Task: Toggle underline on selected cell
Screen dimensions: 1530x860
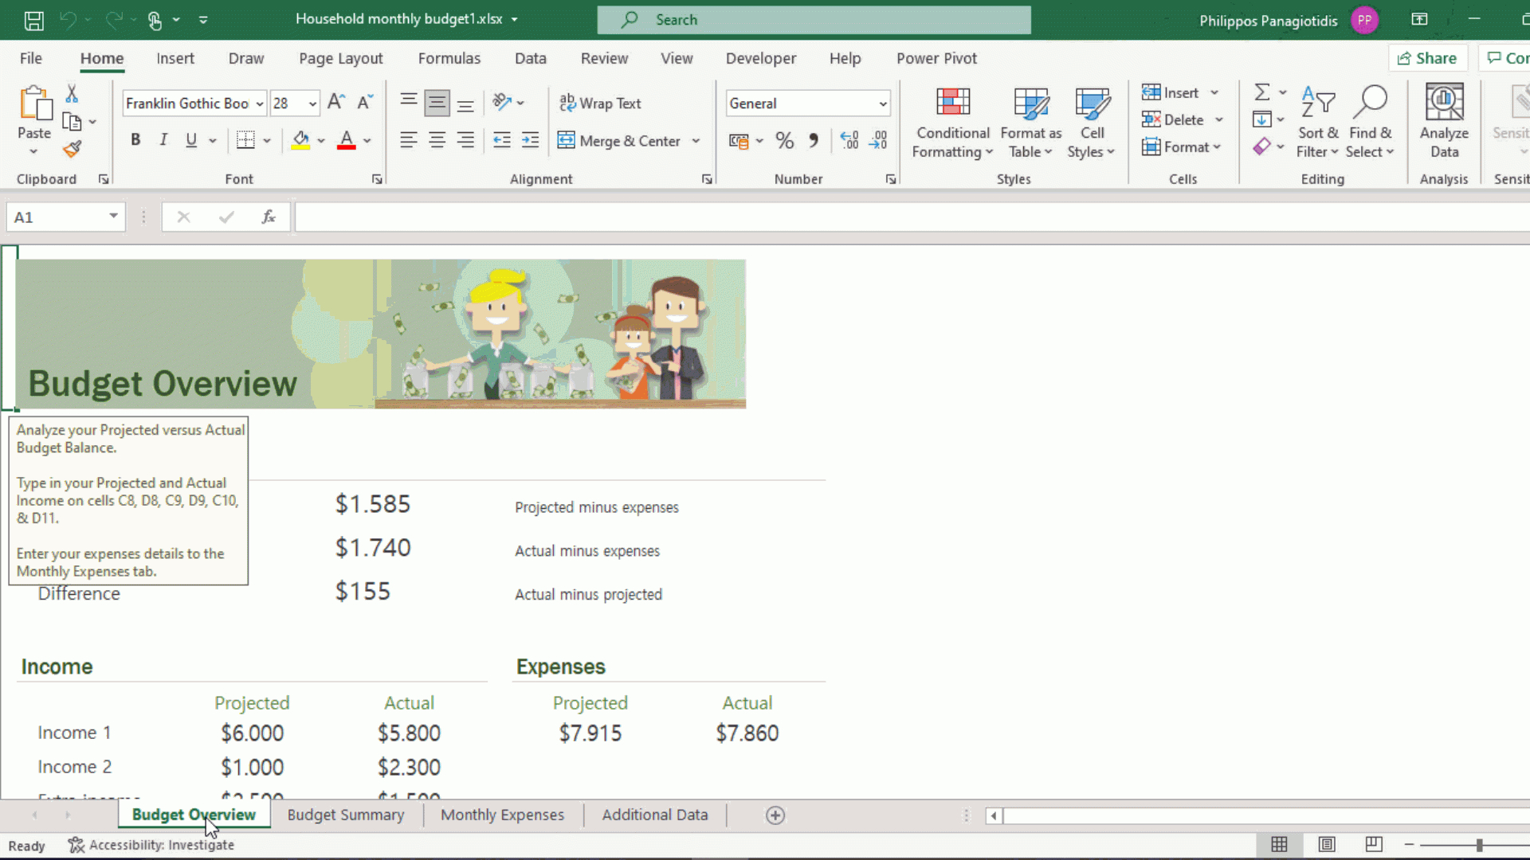Action: click(x=190, y=139)
